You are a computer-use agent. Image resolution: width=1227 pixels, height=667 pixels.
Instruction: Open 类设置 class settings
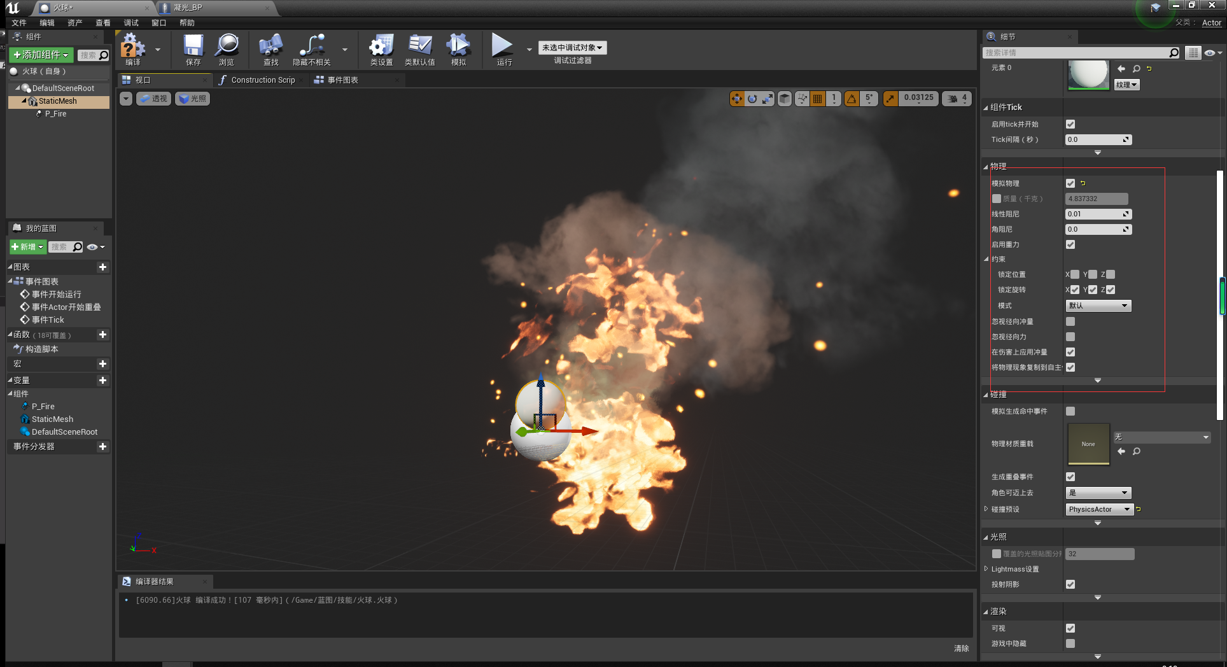(x=382, y=50)
